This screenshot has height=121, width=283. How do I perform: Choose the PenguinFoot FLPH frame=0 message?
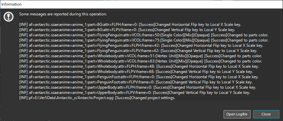point(139,77)
